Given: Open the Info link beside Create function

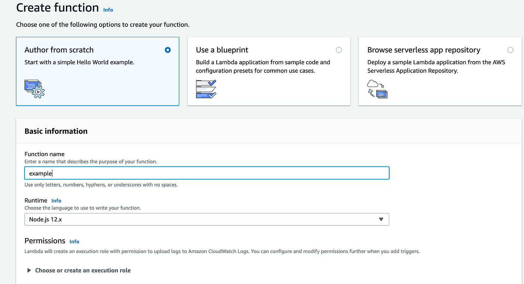Looking at the screenshot, I should (108, 10).
